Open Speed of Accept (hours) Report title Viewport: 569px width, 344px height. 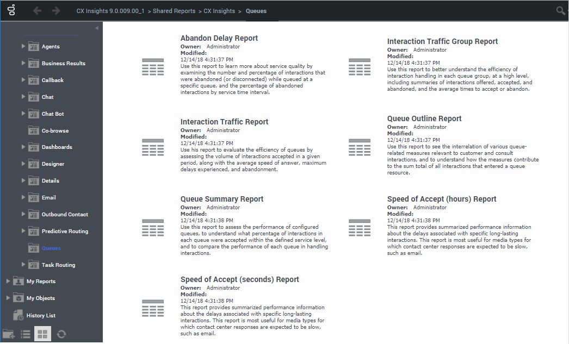point(442,199)
